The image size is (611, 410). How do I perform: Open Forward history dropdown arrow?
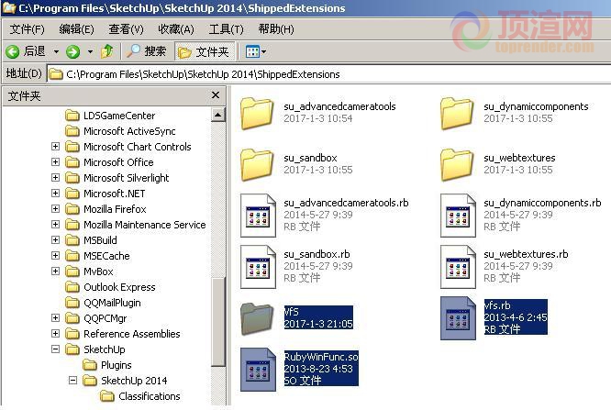point(90,51)
